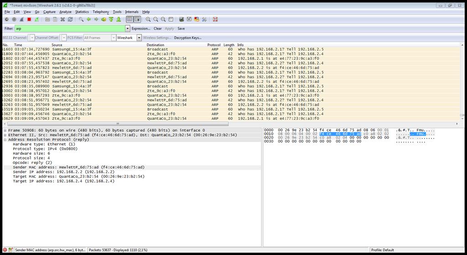Open the Telephony menu
This screenshot has height=255, width=467.
point(101,12)
